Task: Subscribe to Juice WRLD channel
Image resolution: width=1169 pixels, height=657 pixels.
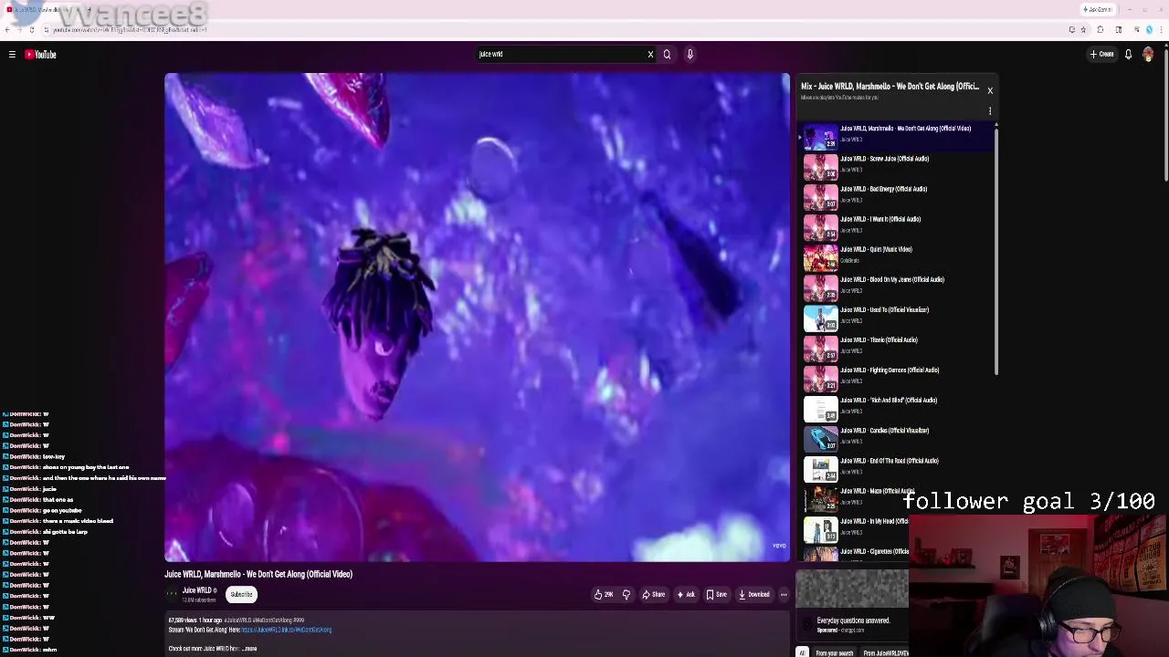Action: click(241, 594)
